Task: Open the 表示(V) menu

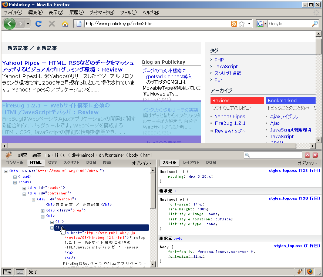Action: [x=56, y=13]
